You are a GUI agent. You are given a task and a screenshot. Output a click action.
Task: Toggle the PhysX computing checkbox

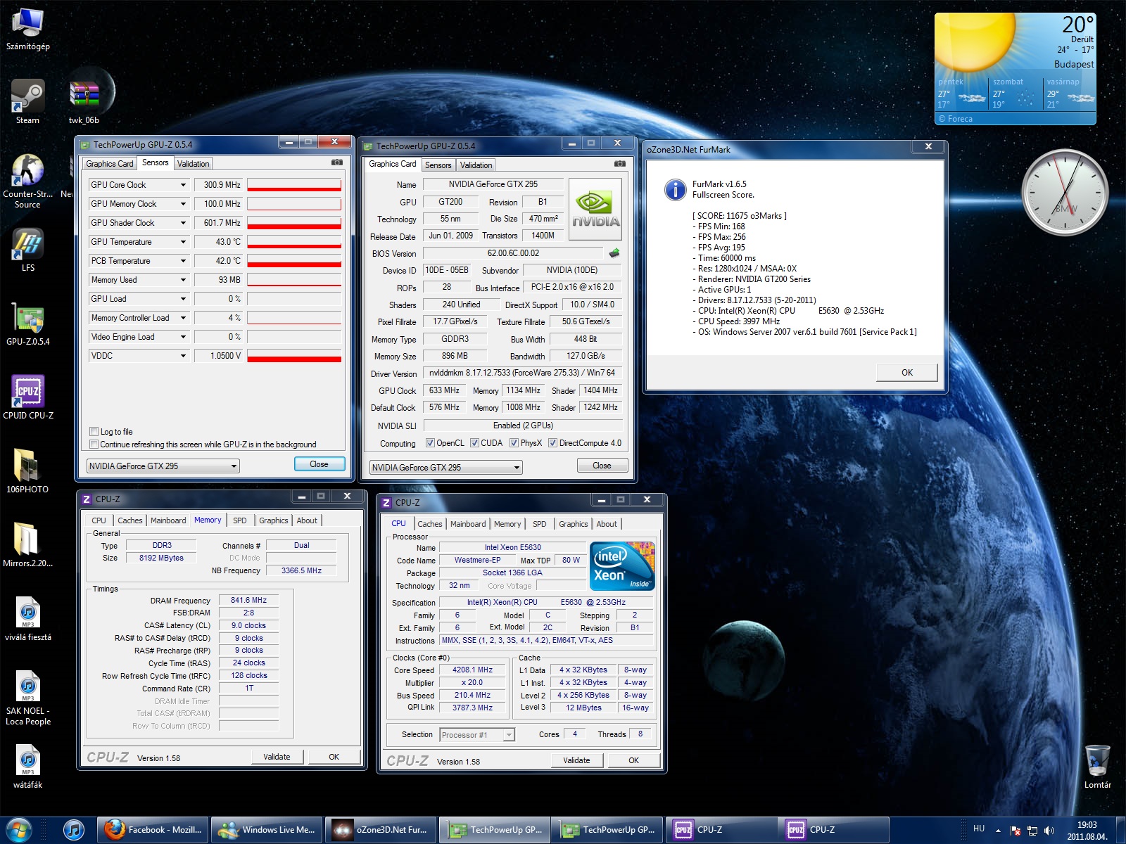(x=514, y=443)
